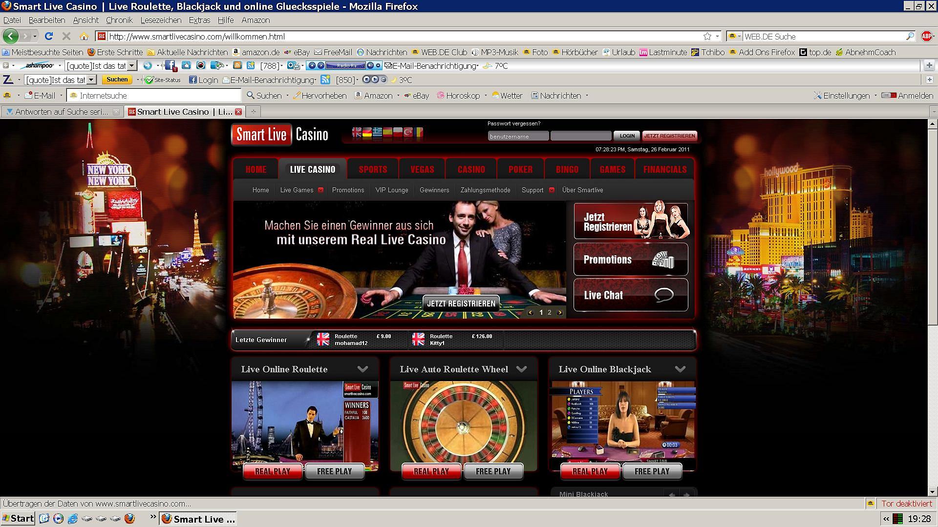The image size is (938, 527).
Task: Open the POKER site tab
Action: tap(520, 169)
